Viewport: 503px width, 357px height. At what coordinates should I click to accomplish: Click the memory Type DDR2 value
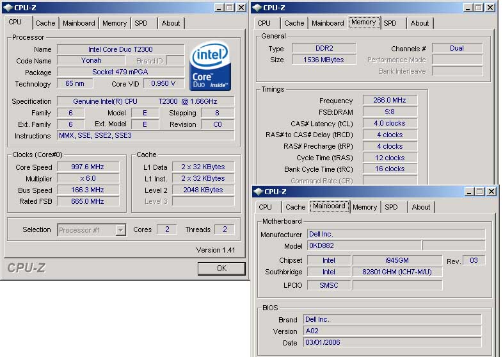point(324,48)
